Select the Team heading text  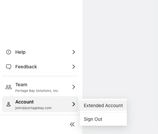tap(21, 85)
